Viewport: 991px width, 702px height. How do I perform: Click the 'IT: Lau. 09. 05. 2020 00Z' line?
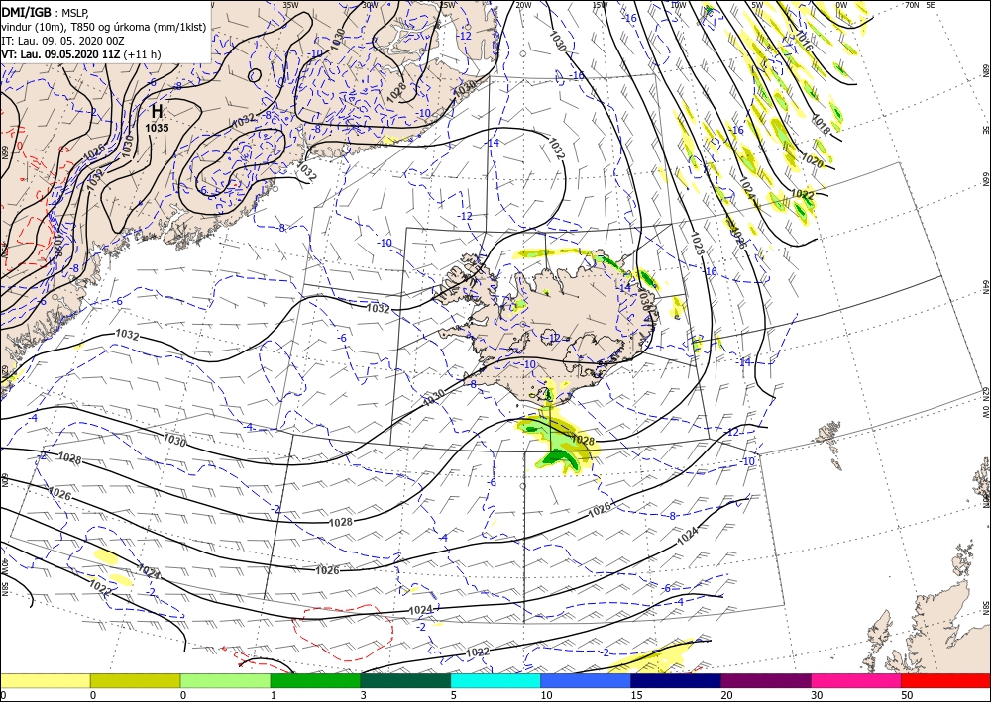click(x=62, y=41)
